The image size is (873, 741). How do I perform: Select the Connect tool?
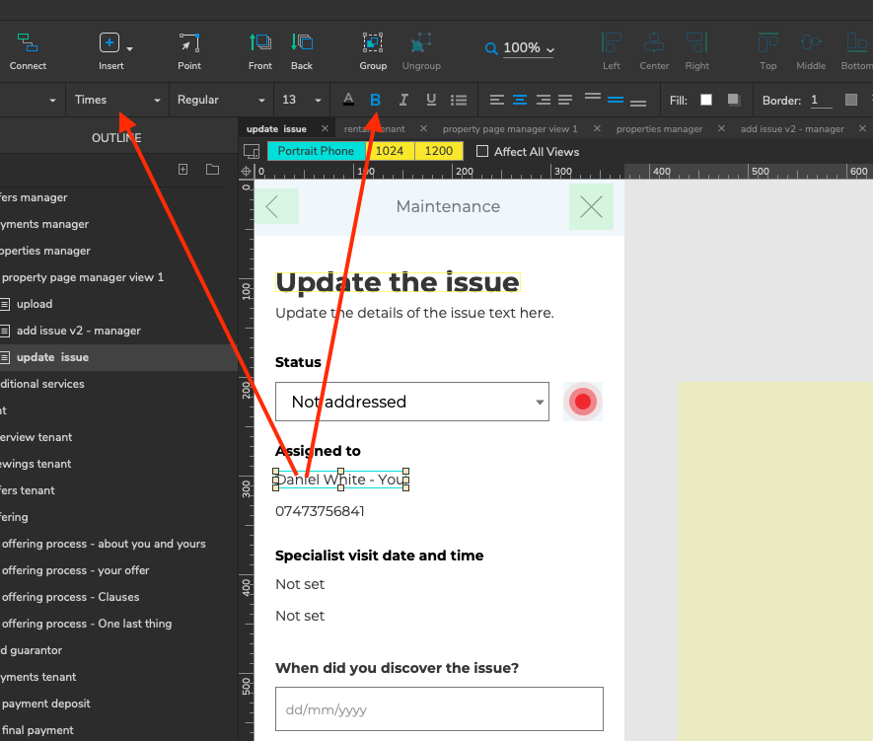point(28,43)
